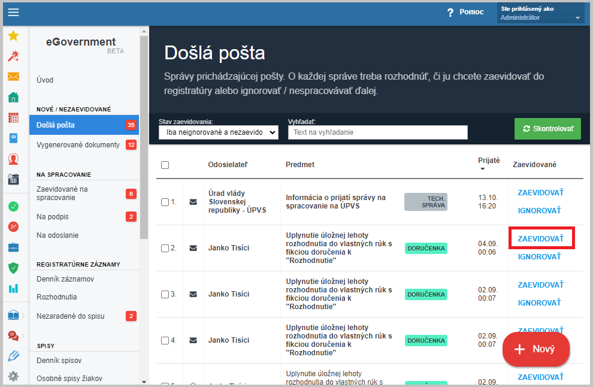Click the Odosielateľ column header
Image resolution: width=593 pixels, height=387 pixels.
click(x=228, y=165)
